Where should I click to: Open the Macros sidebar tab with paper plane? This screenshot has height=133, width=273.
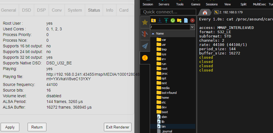[145, 46]
